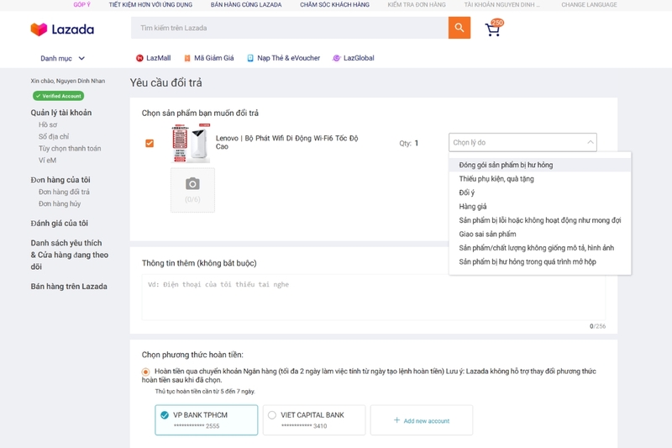Click the Nạp Thẻ & eVoucher icon
This screenshot has width=672, height=448.
click(250, 58)
